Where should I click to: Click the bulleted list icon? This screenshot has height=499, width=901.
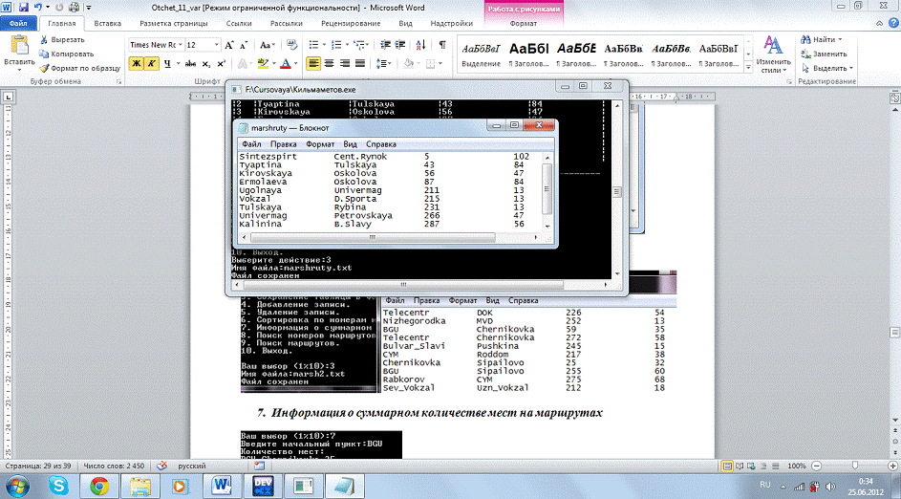(315, 45)
